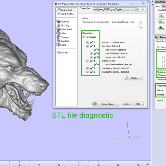166x166 pixels.
Task: Click the advice text 'No more errors are detected'
Action: (x=96, y=22)
